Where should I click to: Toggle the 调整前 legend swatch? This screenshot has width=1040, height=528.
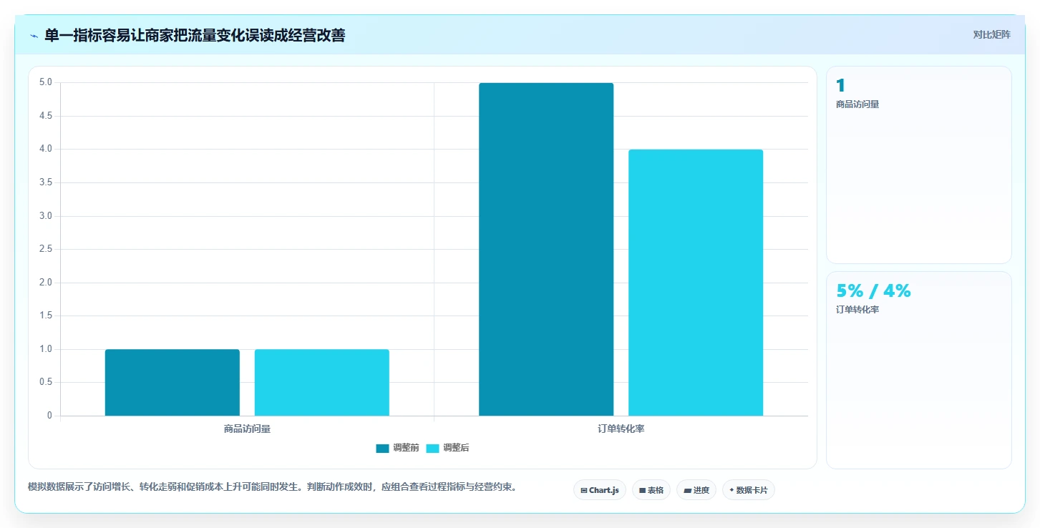pos(382,449)
